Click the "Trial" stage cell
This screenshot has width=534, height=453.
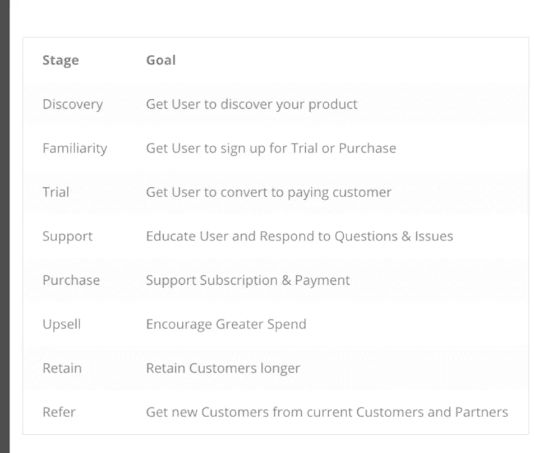(x=56, y=192)
